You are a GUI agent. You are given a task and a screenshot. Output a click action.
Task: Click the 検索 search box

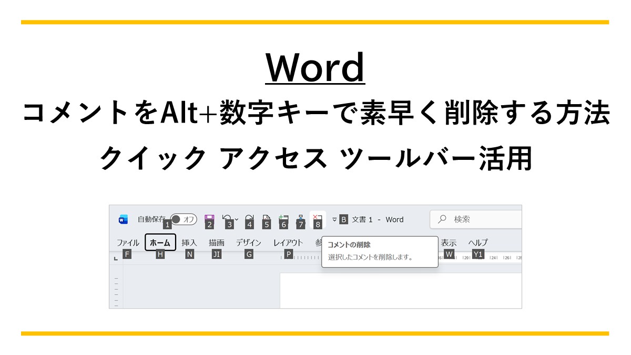coord(476,219)
